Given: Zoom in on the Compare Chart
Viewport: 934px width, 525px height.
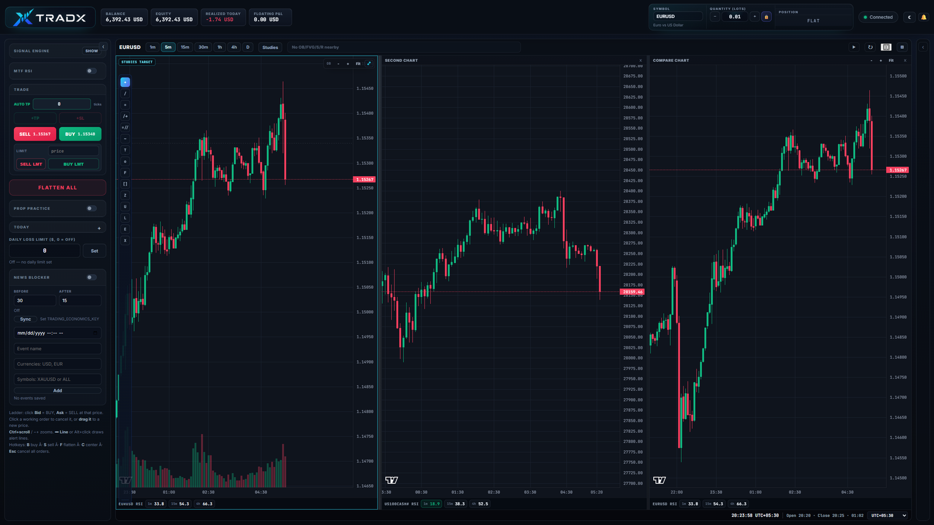Looking at the screenshot, I should 881,61.
